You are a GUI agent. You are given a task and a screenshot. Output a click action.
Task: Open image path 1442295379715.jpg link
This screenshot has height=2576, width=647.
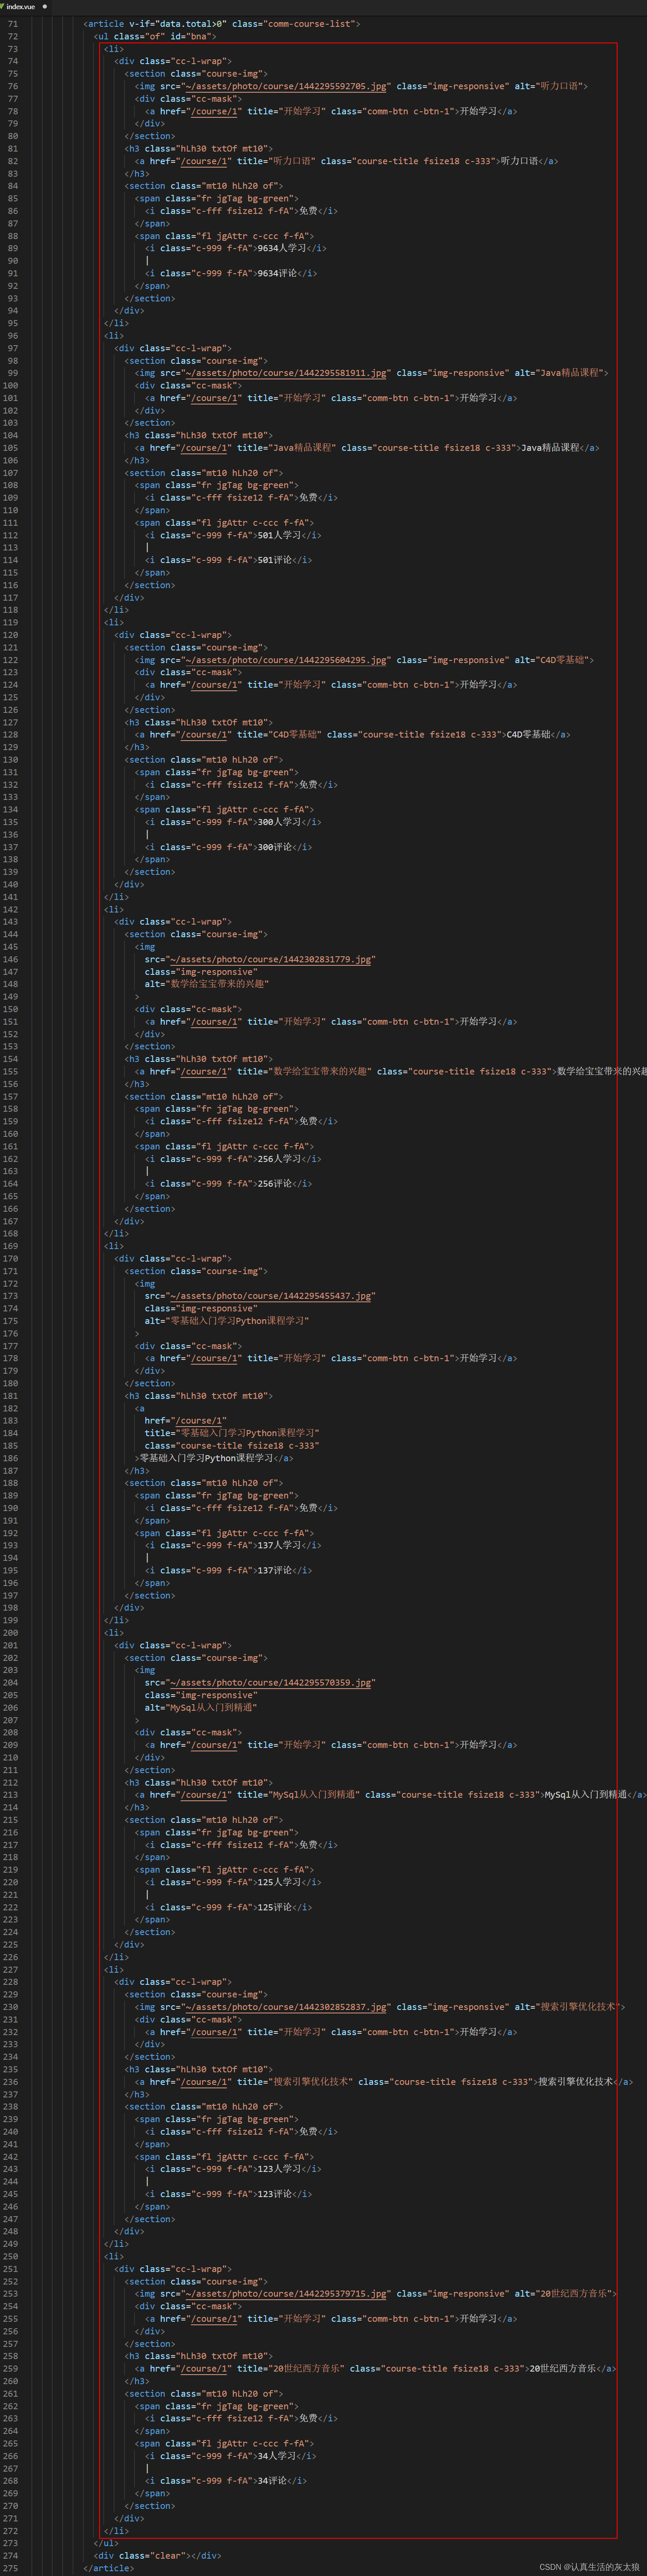click(285, 2294)
